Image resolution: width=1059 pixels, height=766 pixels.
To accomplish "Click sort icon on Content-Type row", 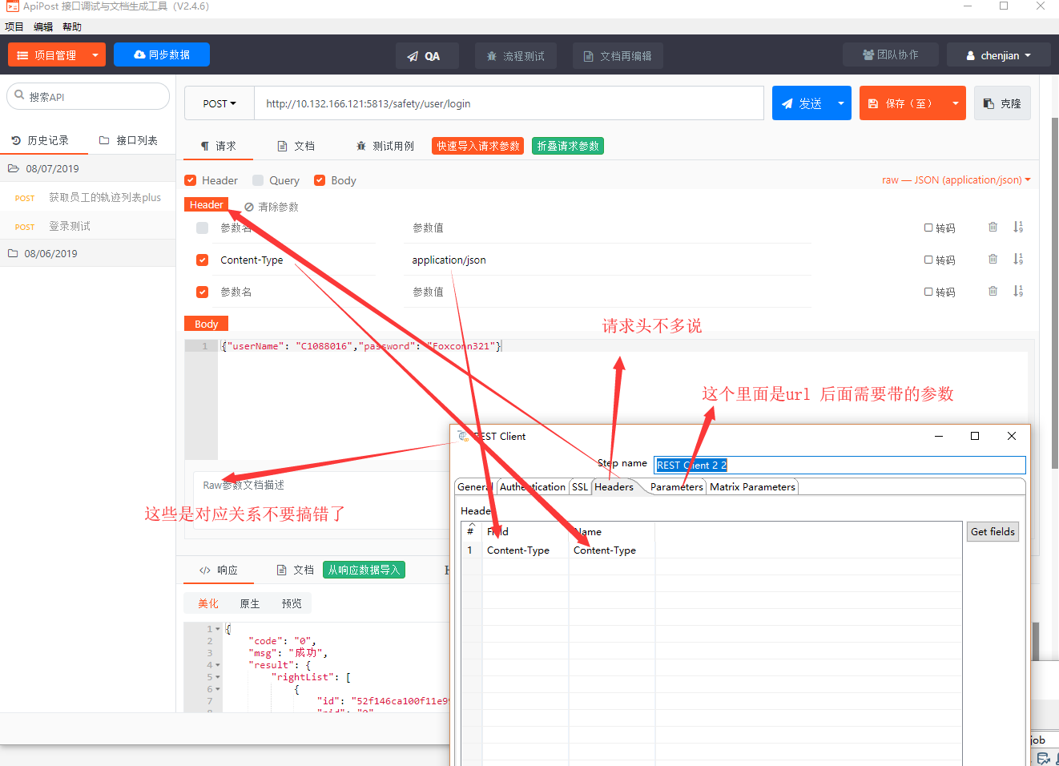I will 1018,259.
